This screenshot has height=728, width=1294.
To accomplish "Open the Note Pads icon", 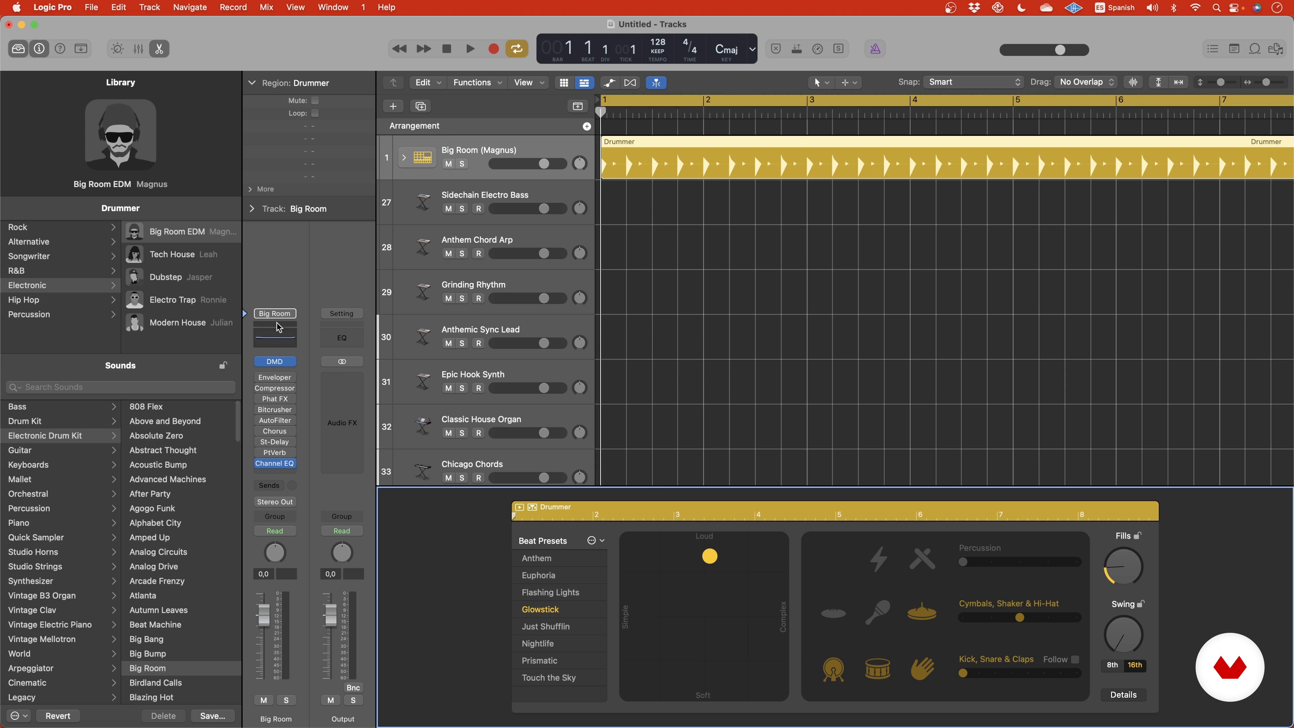I will pyautogui.click(x=1234, y=49).
